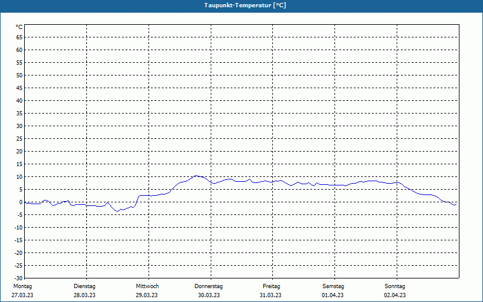This screenshot has width=483, height=302.
Task: Click the 50 y-axis label
Action: tap(19, 75)
